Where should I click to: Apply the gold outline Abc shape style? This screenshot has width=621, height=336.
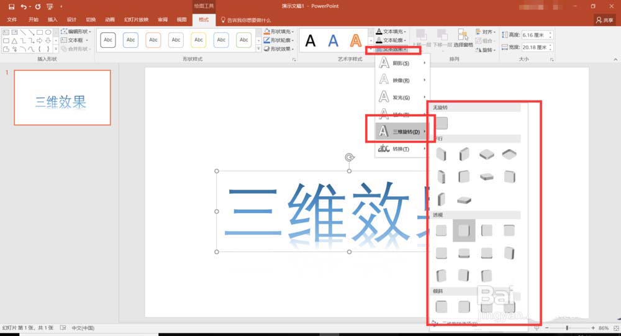tap(199, 40)
